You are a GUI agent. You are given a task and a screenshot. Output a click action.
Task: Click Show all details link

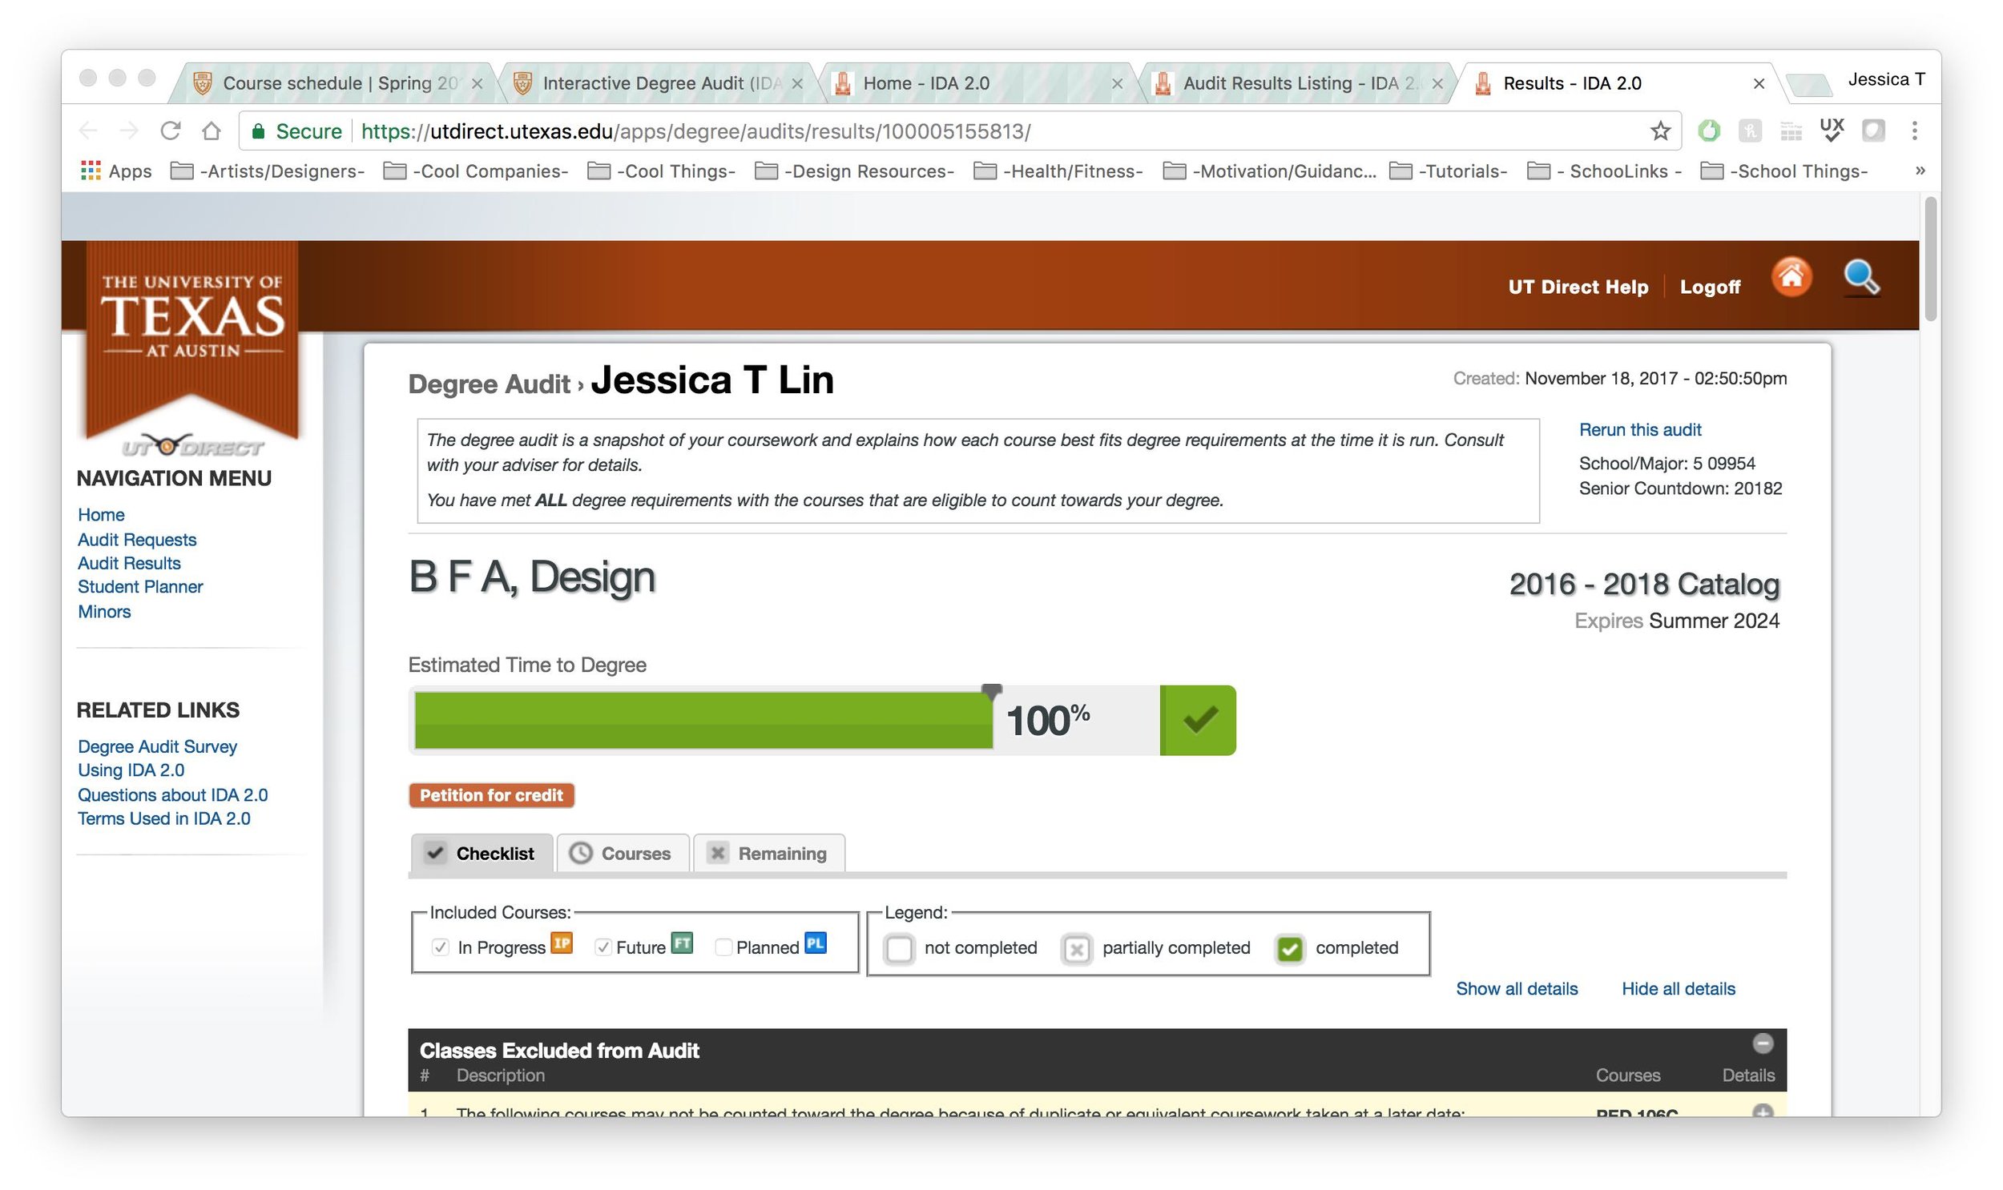tap(1516, 989)
